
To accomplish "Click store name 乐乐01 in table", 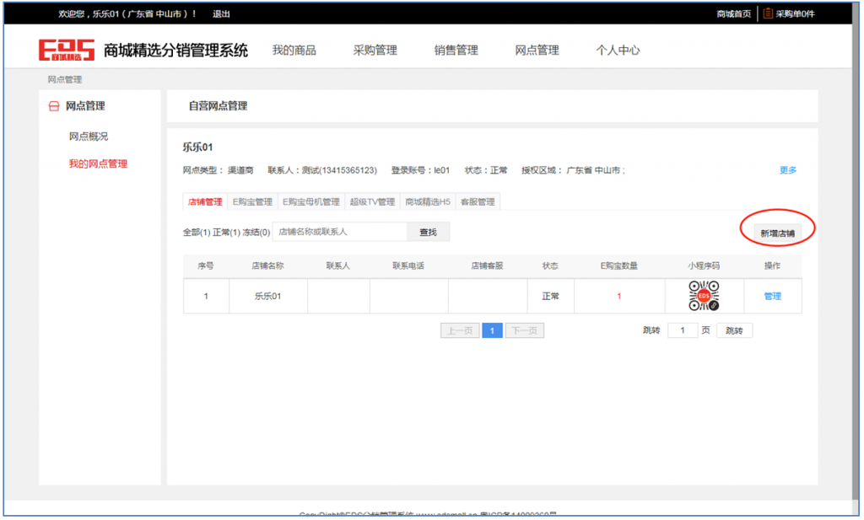I will [267, 296].
